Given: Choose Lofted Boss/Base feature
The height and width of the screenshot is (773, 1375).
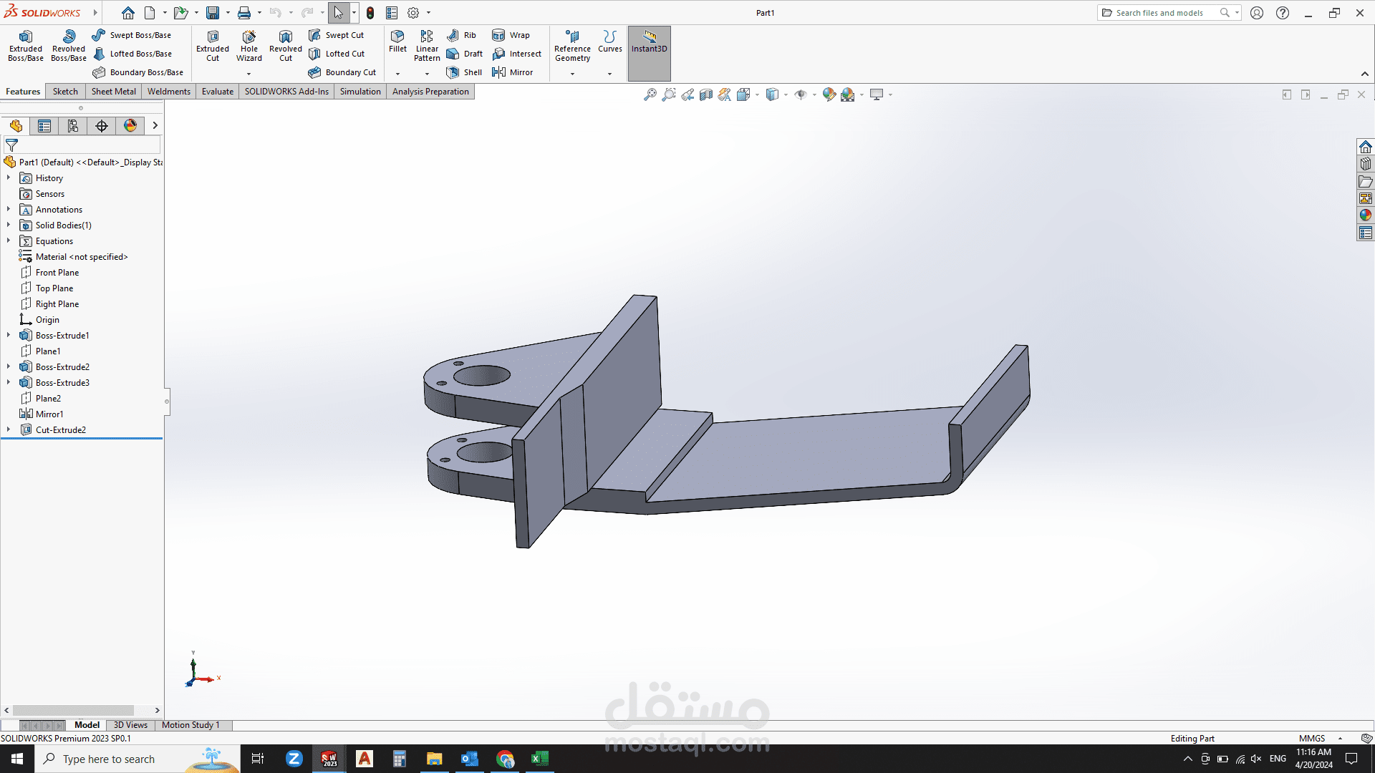Looking at the screenshot, I should 132,54.
